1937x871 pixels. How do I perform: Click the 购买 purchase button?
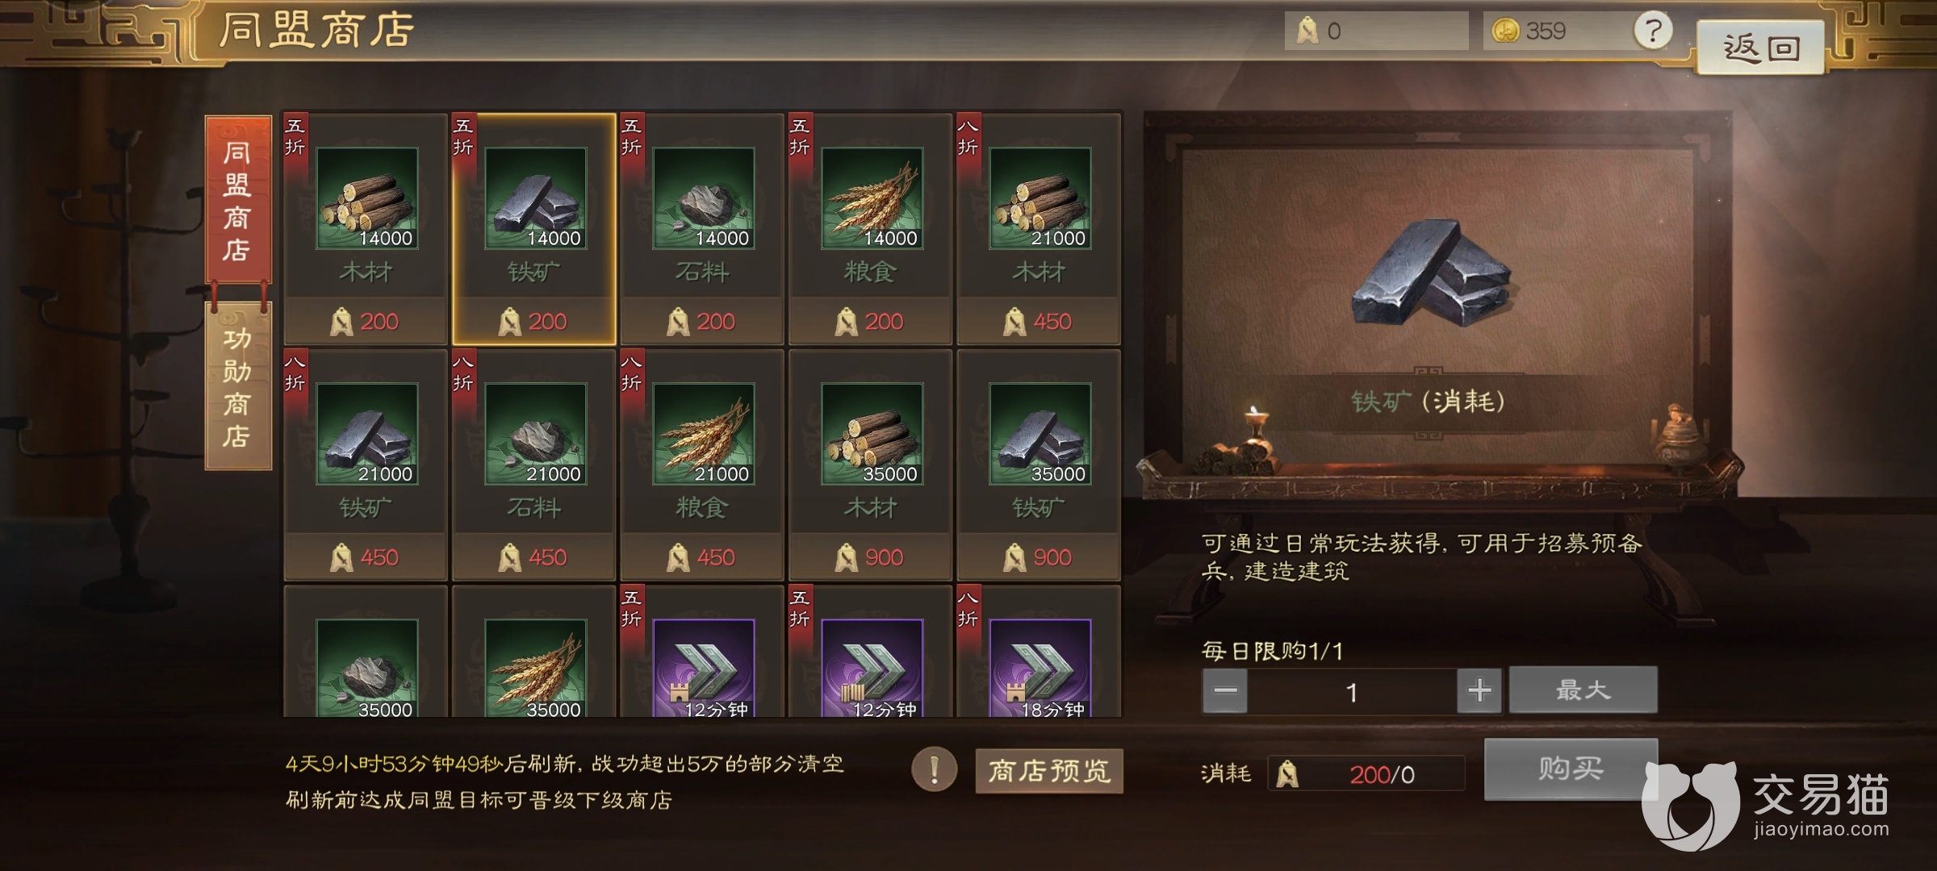coord(1571,769)
